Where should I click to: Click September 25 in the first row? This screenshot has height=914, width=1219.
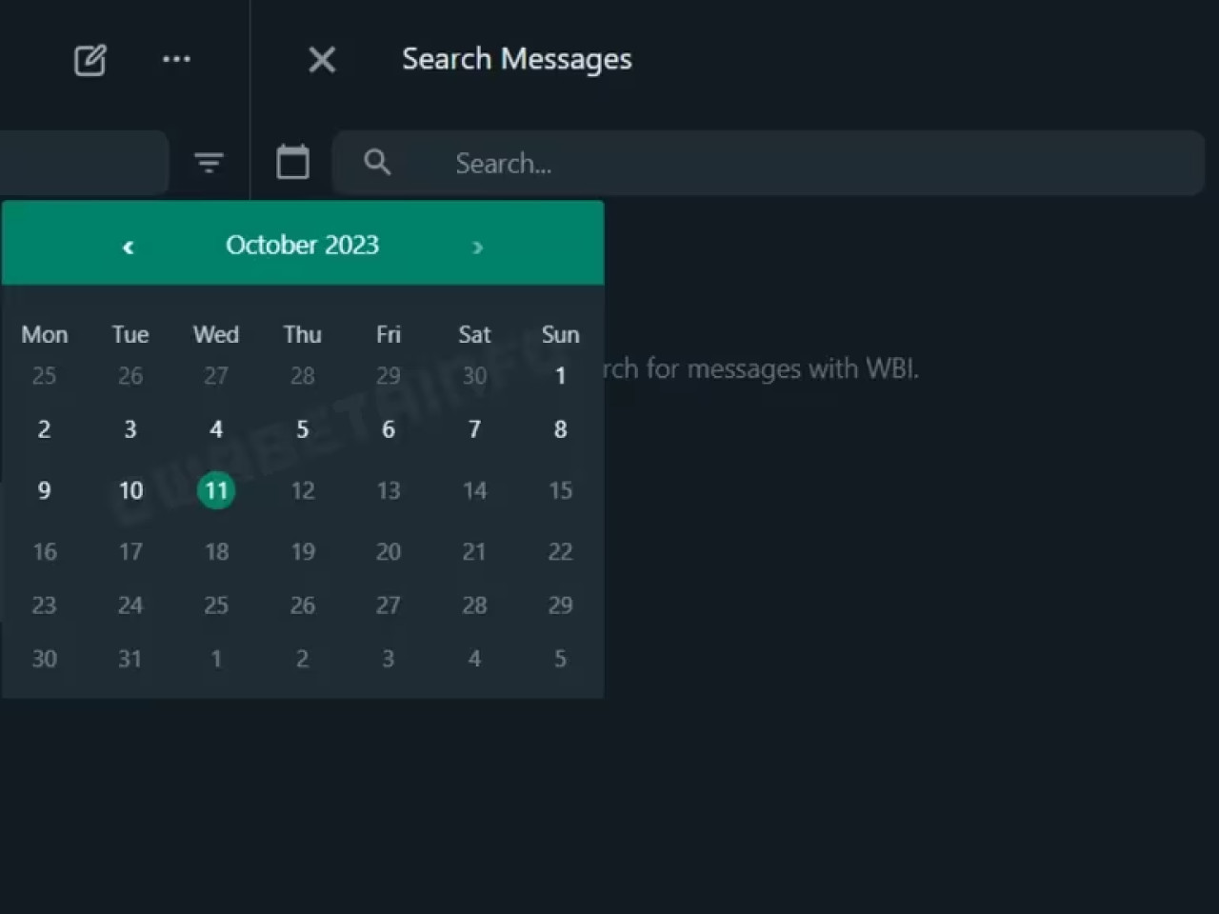point(44,376)
